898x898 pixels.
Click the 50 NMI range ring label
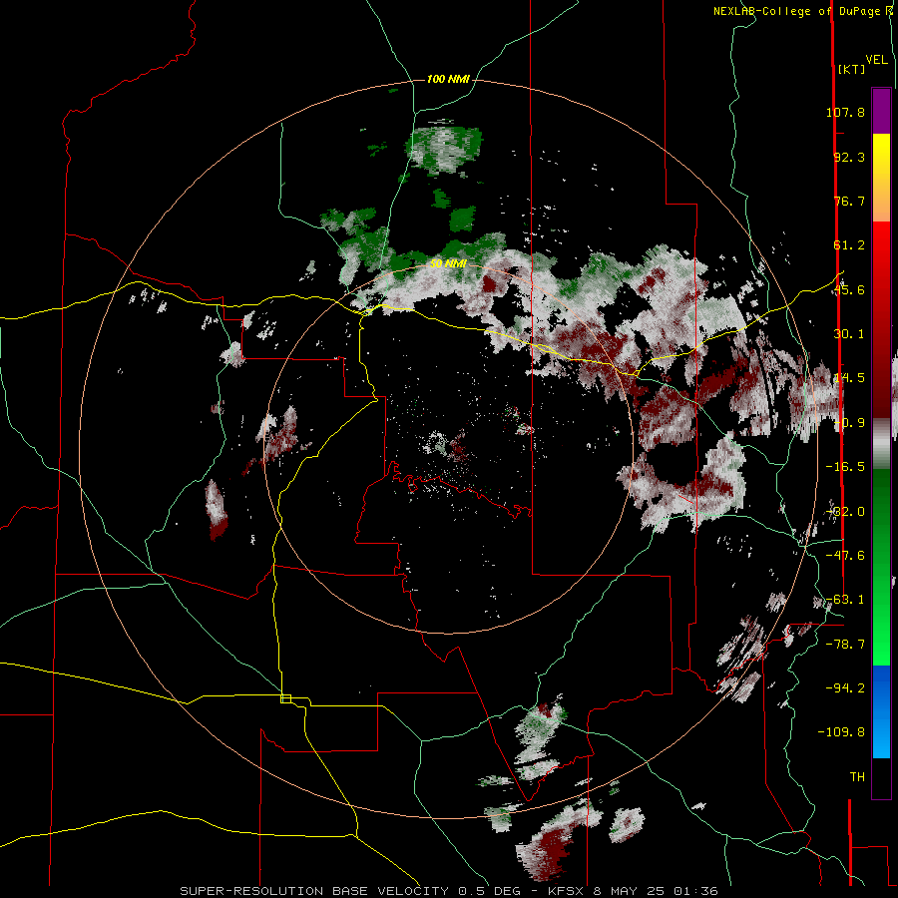[x=448, y=263]
